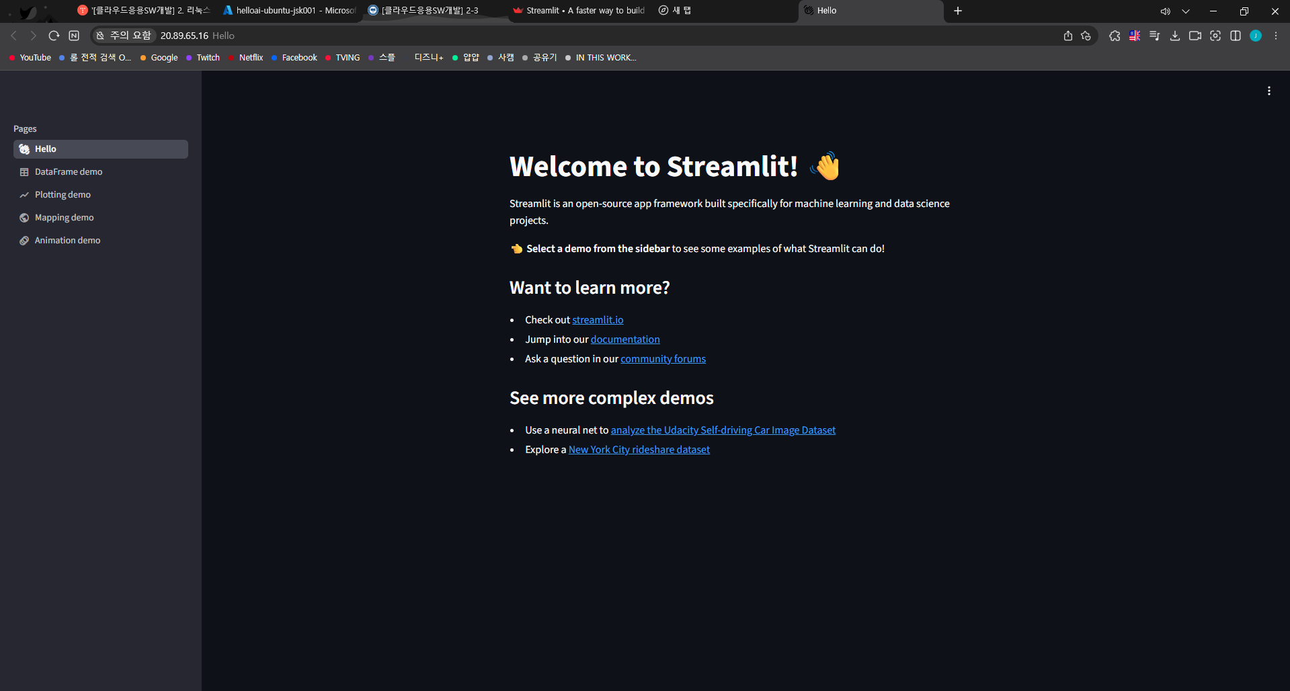The width and height of the screenshot is (1290, 691).
Task: Click the table icon beside DataFrame demo
Action: coord(24,172)
